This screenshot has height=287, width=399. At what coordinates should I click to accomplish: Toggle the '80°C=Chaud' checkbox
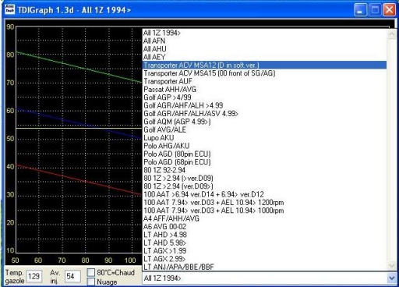coord(91,272)
